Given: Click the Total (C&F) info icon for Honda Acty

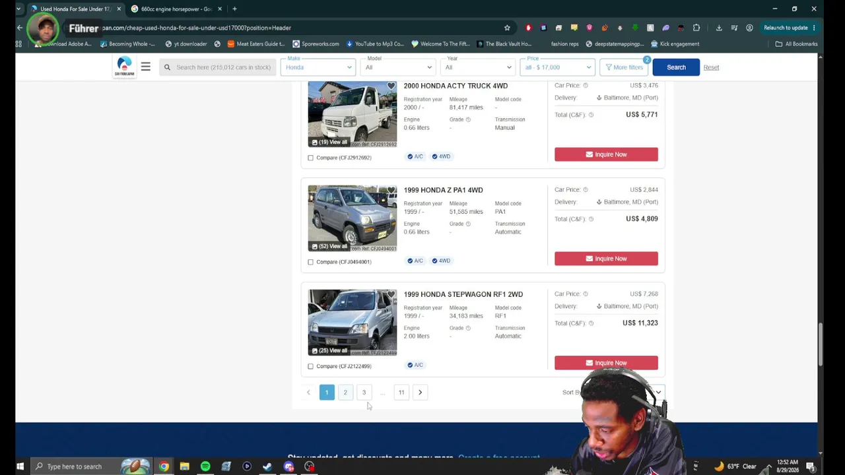Looking at the screenshot, I should coord(591,115).
